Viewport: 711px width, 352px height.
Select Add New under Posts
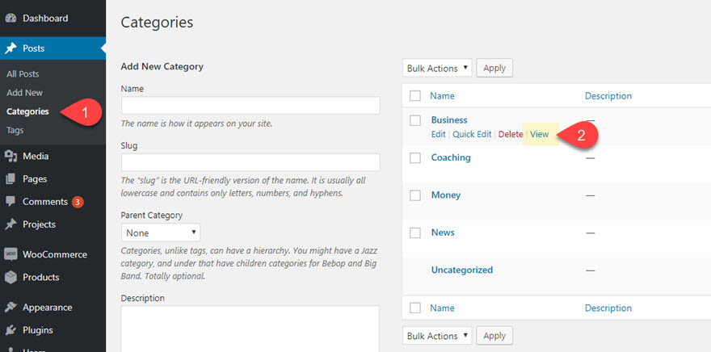pyautogui.click(x=24, y=93)
